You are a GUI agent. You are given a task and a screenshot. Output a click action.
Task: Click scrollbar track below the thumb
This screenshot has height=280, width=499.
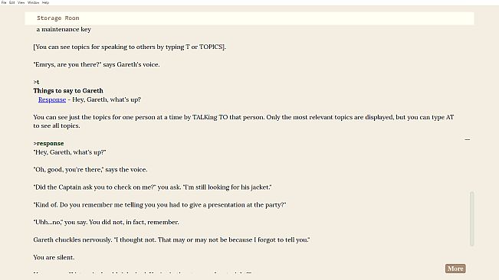click(x=471, y=254)
